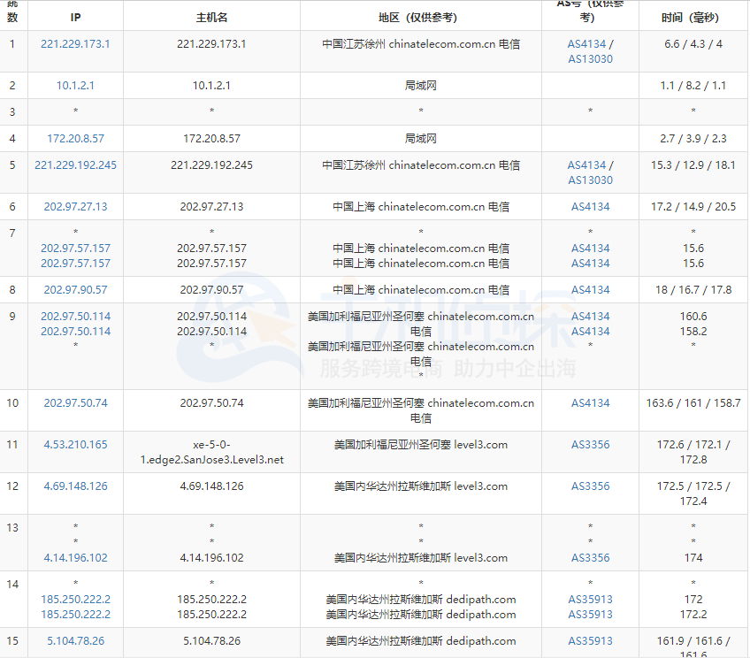Click the 4.53.210.165 IP link
Viewport: 750px width, 658px height.
tap(75, 445)
